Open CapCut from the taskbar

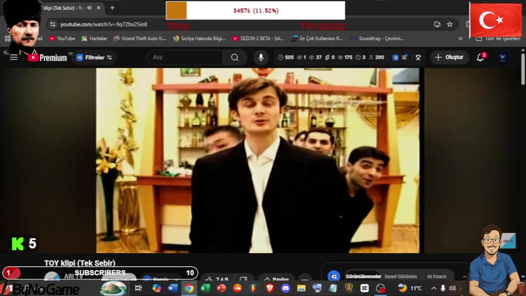coord(365,288)
